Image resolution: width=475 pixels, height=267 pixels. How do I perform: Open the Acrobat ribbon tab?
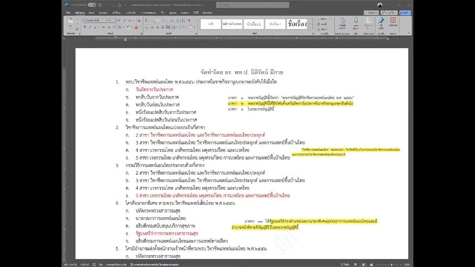[x=207, y=13]
